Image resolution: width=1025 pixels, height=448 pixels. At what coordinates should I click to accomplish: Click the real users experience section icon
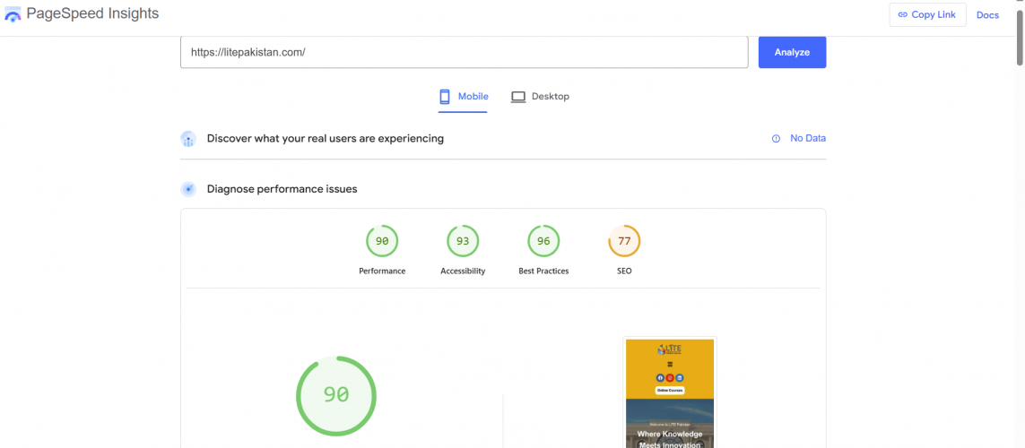188,139
